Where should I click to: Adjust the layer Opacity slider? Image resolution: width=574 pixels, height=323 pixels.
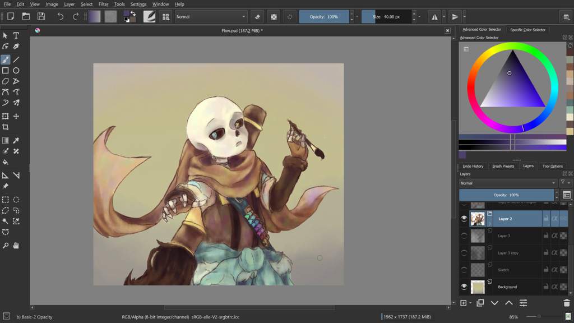point(506,195)
